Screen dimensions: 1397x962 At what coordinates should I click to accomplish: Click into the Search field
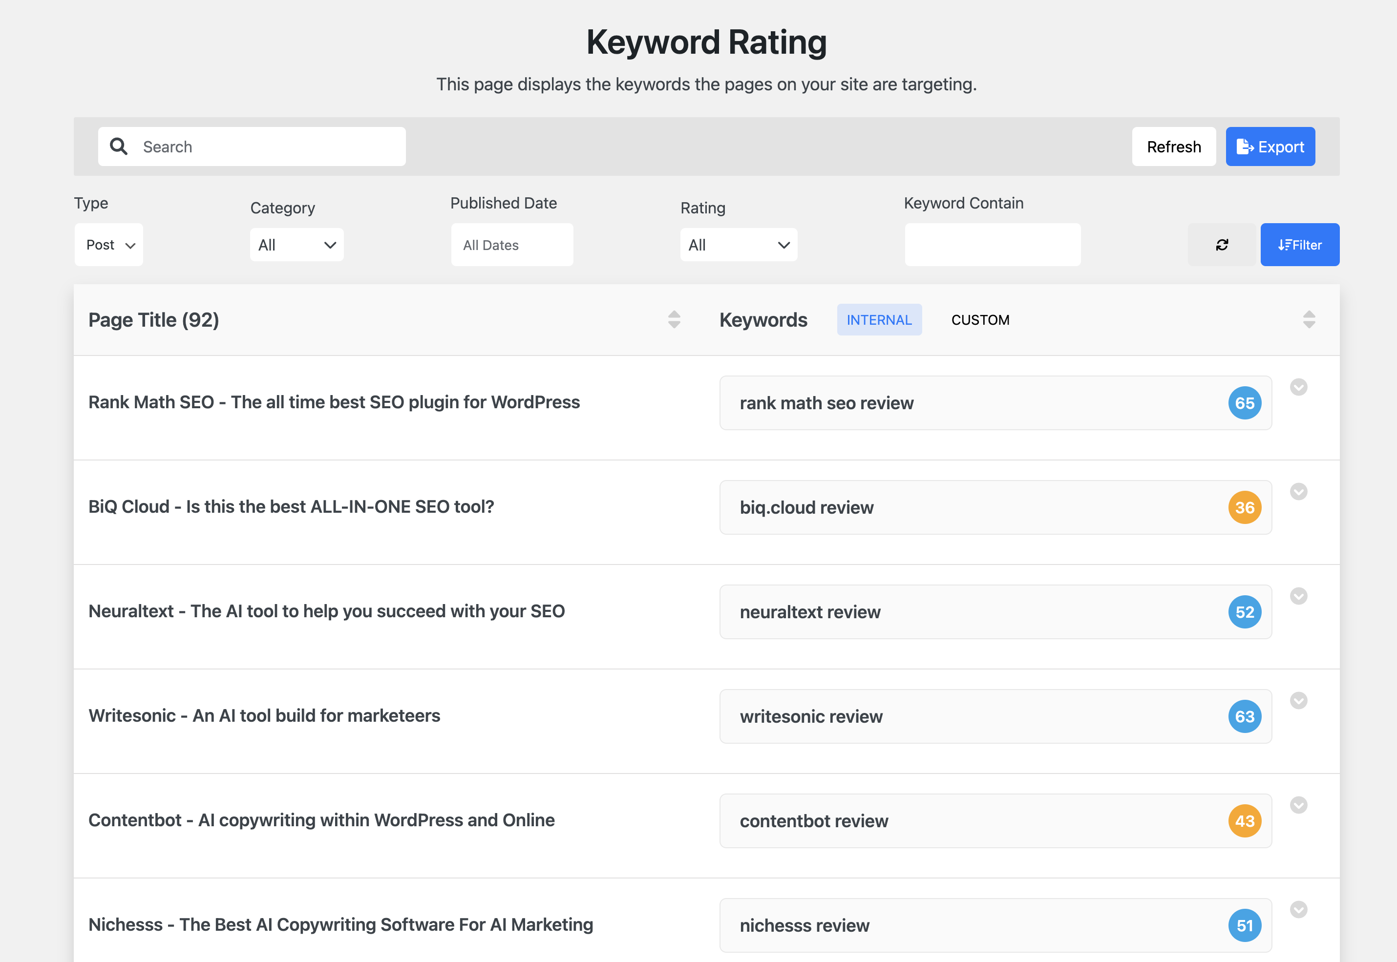(252, 146)
